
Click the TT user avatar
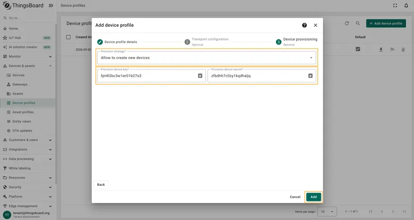pyautogui.click(x=7, y=215)
